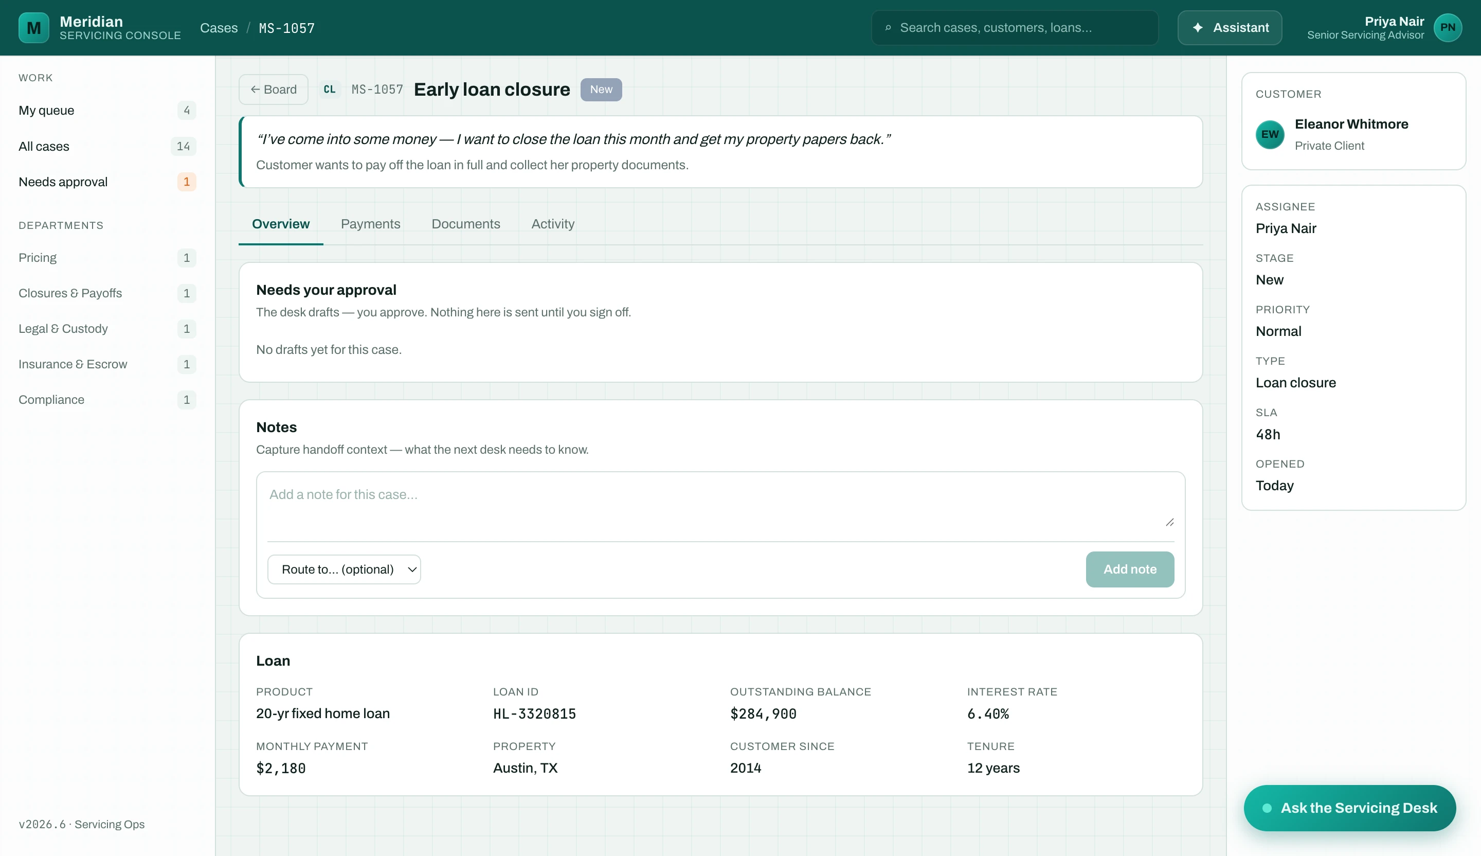Open All cases in sidebar
Viewport: 1481px width, 856px height.
pyautogui.click(x=107, y=147)
